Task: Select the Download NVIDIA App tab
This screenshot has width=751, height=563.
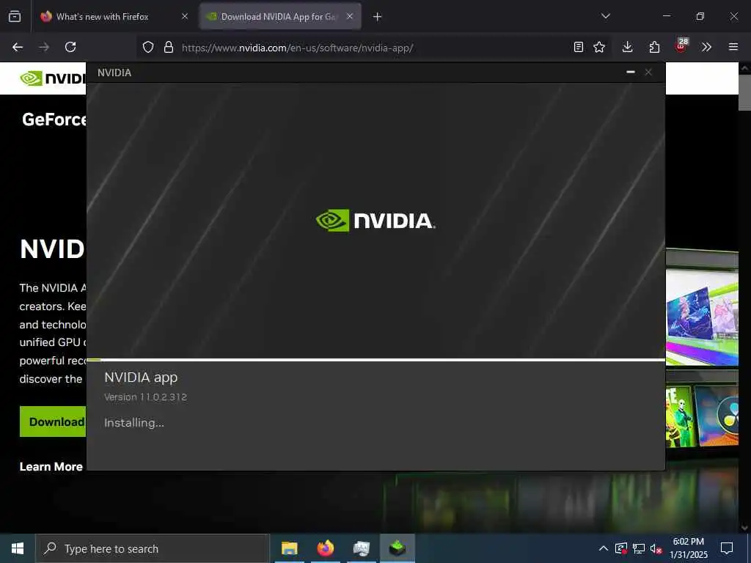Action: point(280,16)
